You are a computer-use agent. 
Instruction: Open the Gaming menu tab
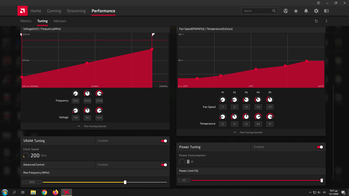pyautogui.click(x=54, y=11)
